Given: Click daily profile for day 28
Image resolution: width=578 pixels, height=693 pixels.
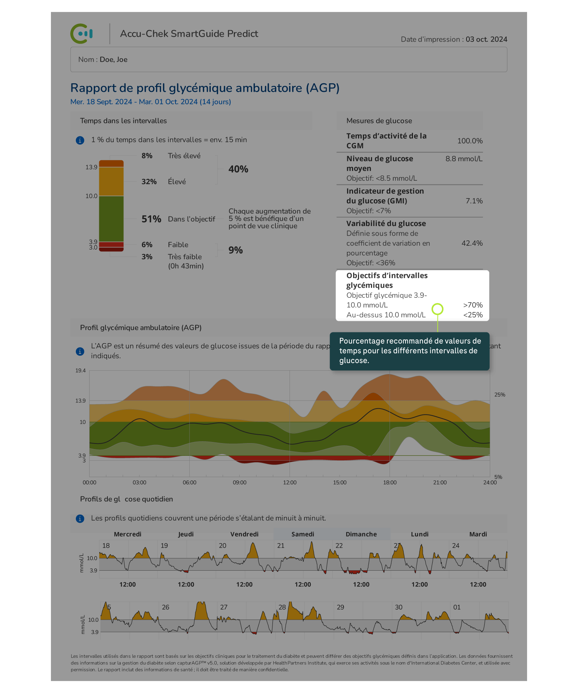Looking at the screenshot, I should tap(305, 621).
